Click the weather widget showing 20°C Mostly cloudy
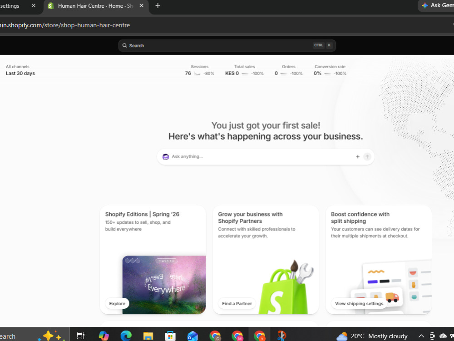454x341 pixels. click(372, 336)
